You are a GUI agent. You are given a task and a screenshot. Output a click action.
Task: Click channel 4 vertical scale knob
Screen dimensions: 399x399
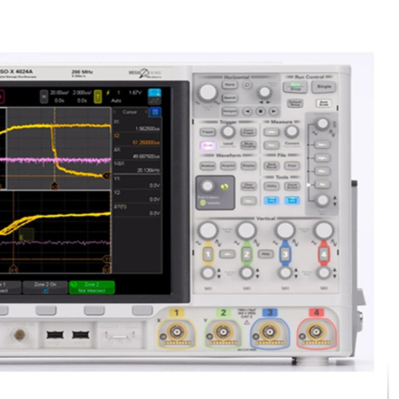(324, 230)
